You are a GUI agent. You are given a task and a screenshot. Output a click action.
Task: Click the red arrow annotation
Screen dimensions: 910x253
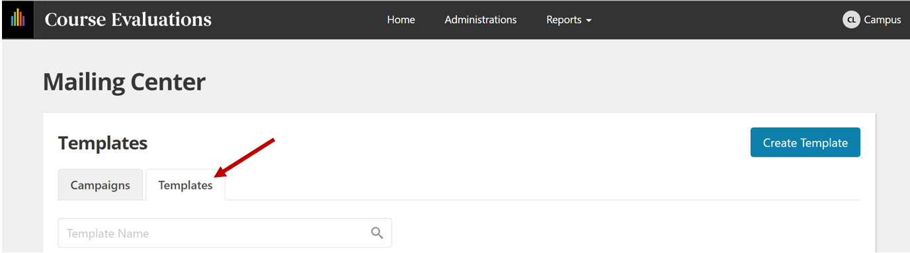tap(244, 158)
